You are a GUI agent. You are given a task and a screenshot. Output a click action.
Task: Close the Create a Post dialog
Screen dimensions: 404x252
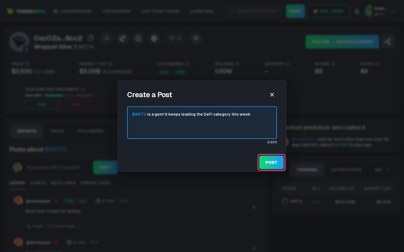click(x=272, y=95)
